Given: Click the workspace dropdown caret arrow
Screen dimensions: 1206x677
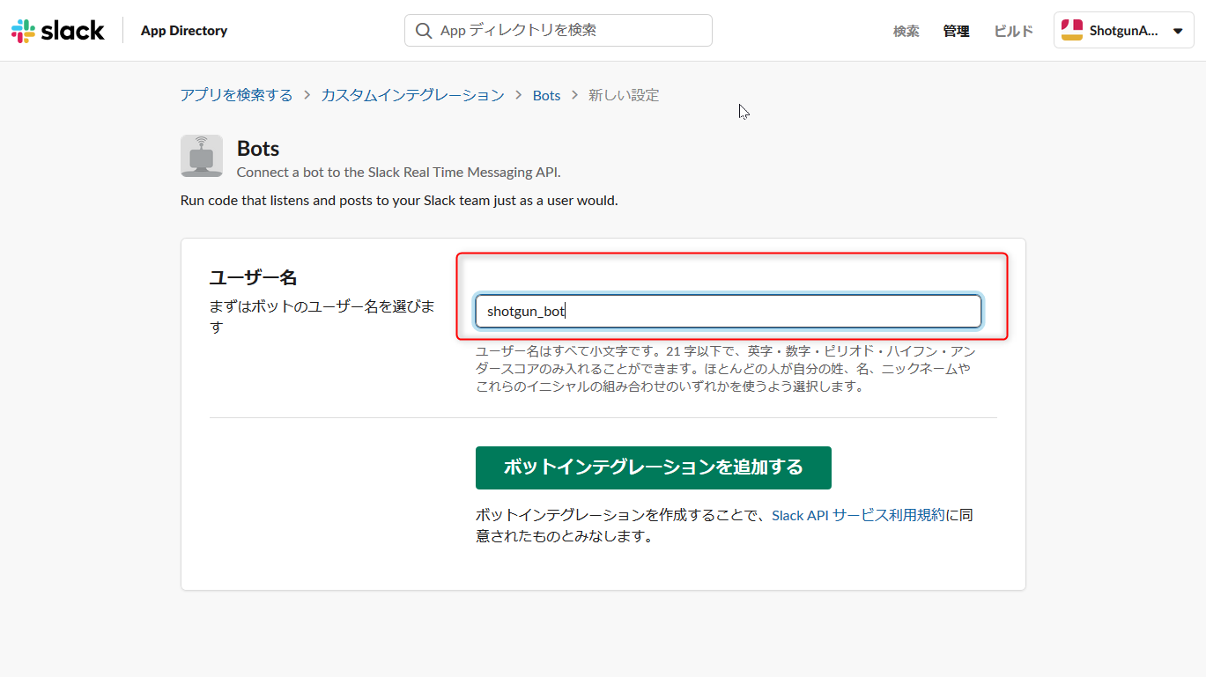Looking at the screenshot, I should coord(1178,31).
